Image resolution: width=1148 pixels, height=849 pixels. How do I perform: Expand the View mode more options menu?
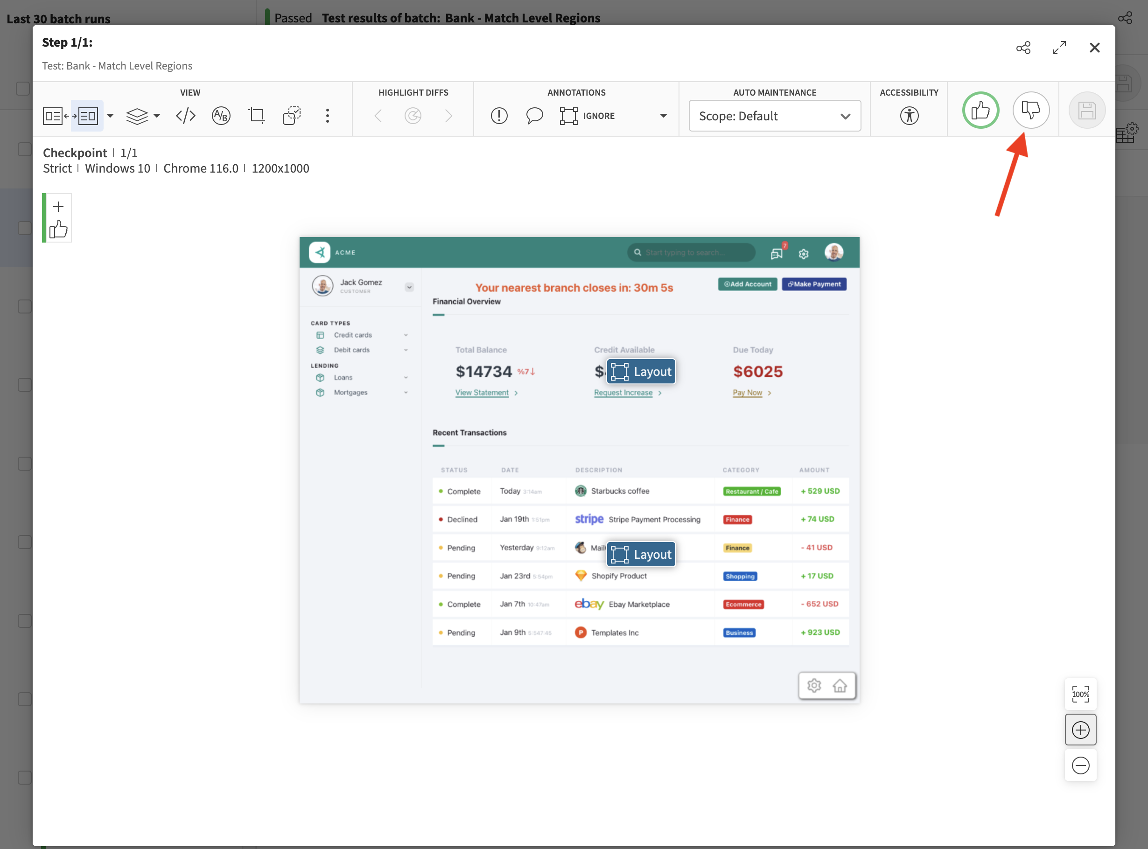(x=327, y=115)
